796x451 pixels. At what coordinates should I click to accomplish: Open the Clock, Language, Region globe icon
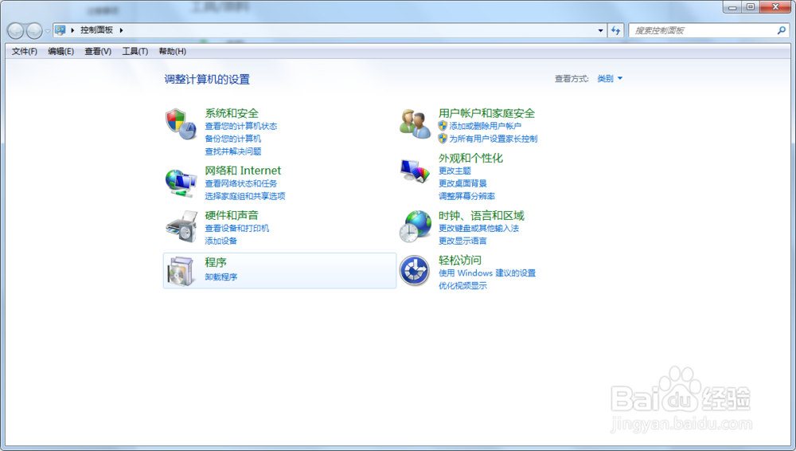(415, 226)
